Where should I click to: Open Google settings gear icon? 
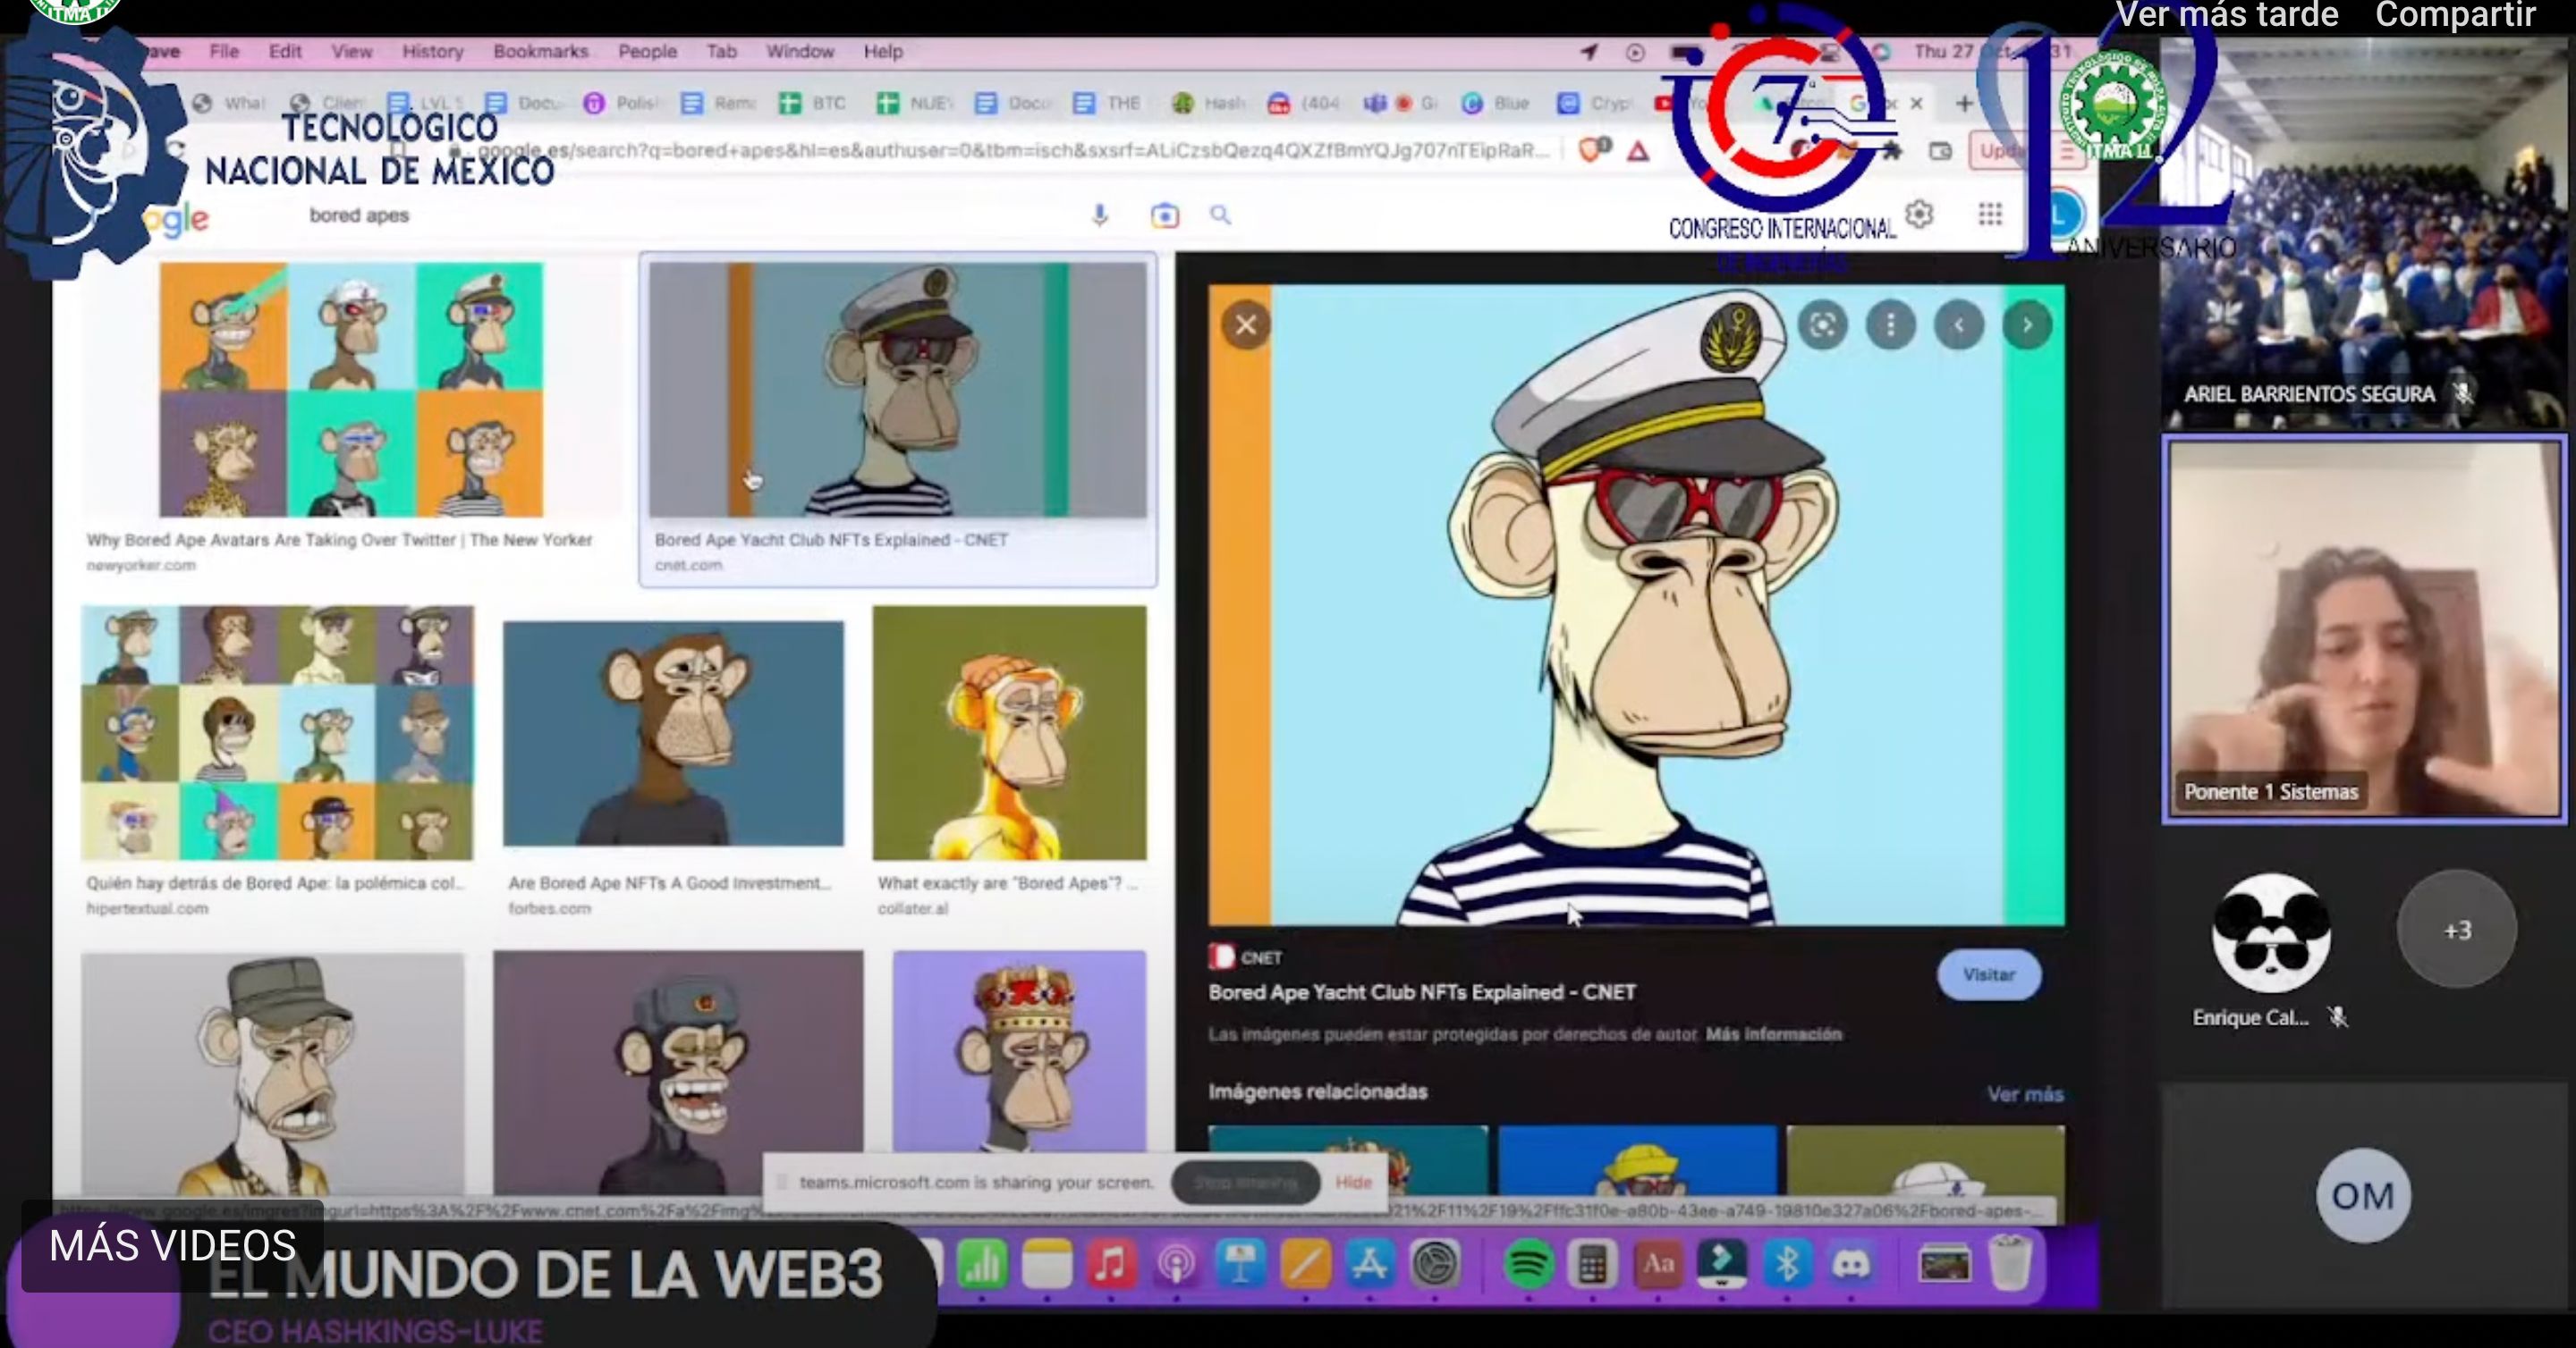click(x=1919, y=214)
